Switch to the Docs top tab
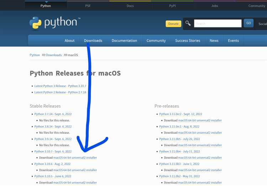The width and height of the screenshot is (267, 186). [x=130, y=6]
